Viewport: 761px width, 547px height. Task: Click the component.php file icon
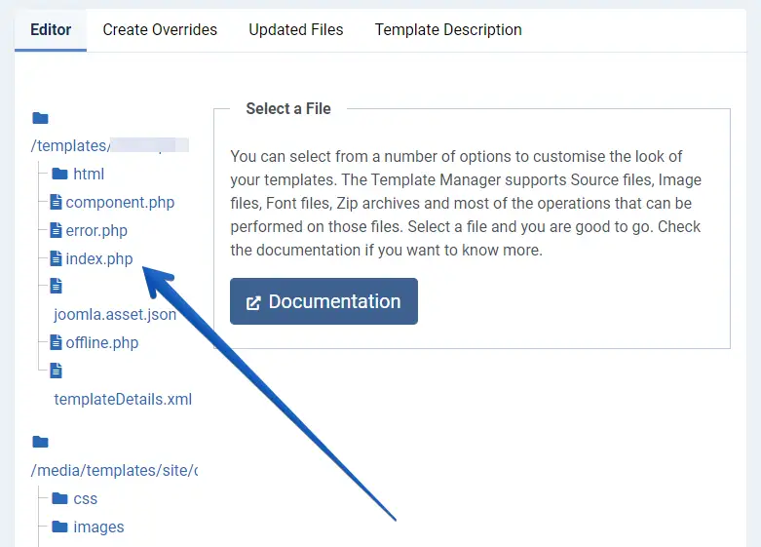coord(57,202)
